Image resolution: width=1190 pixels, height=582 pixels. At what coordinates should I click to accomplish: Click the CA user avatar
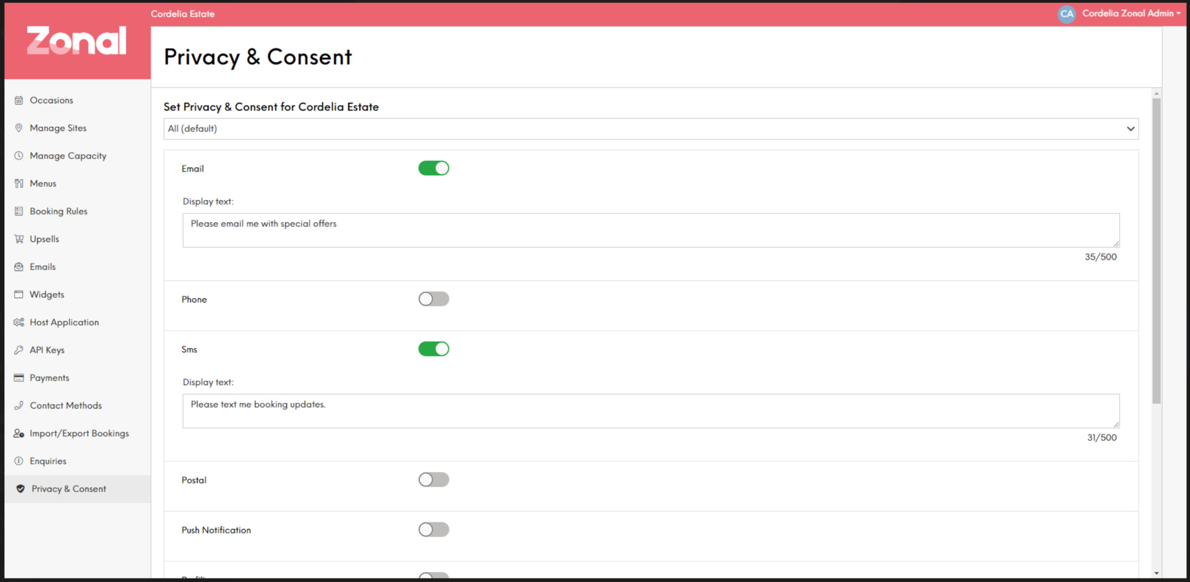tap(1066, 14)
